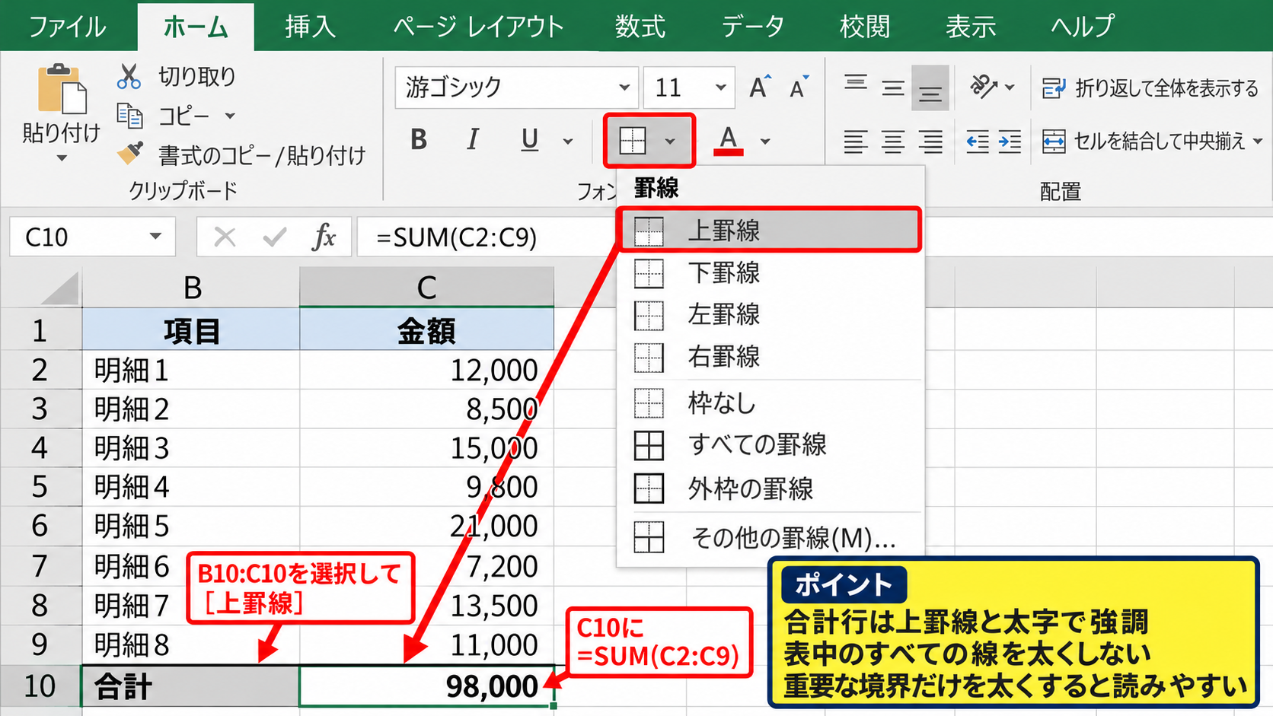Click the decrease indent icon
The image size is (1273, 716).
coord(978,142)
